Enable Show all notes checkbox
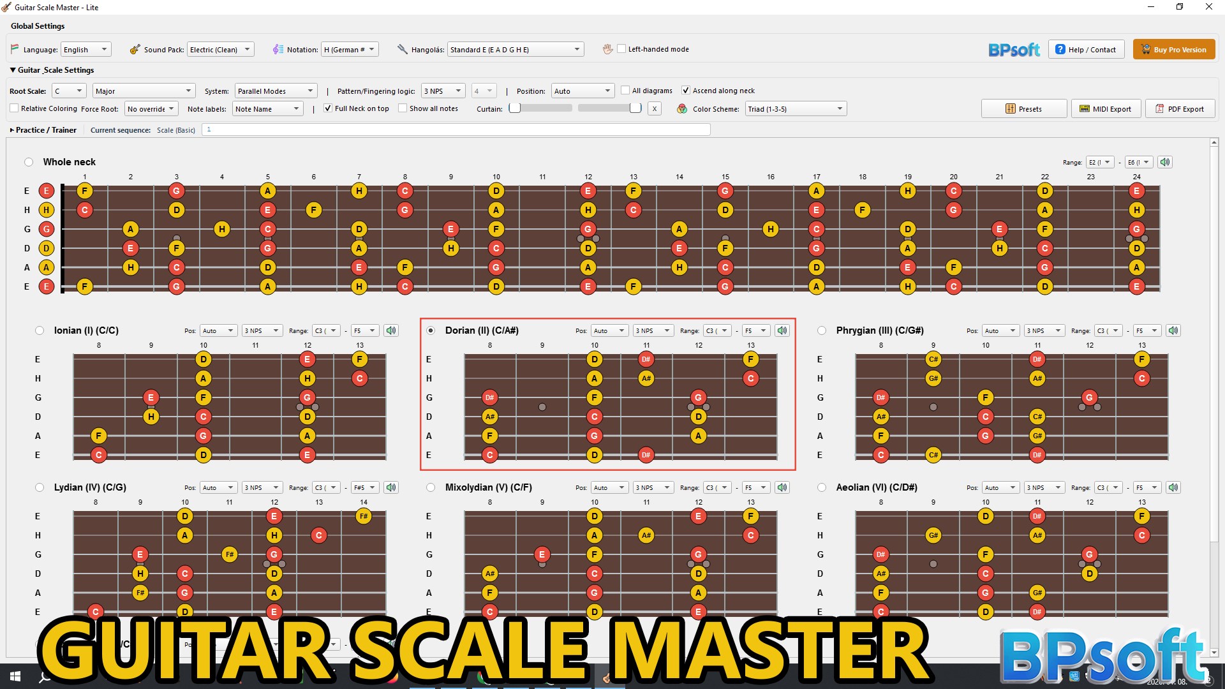Image resolution: width=1225 pixels, height=689 pixels. pos(403,108)
